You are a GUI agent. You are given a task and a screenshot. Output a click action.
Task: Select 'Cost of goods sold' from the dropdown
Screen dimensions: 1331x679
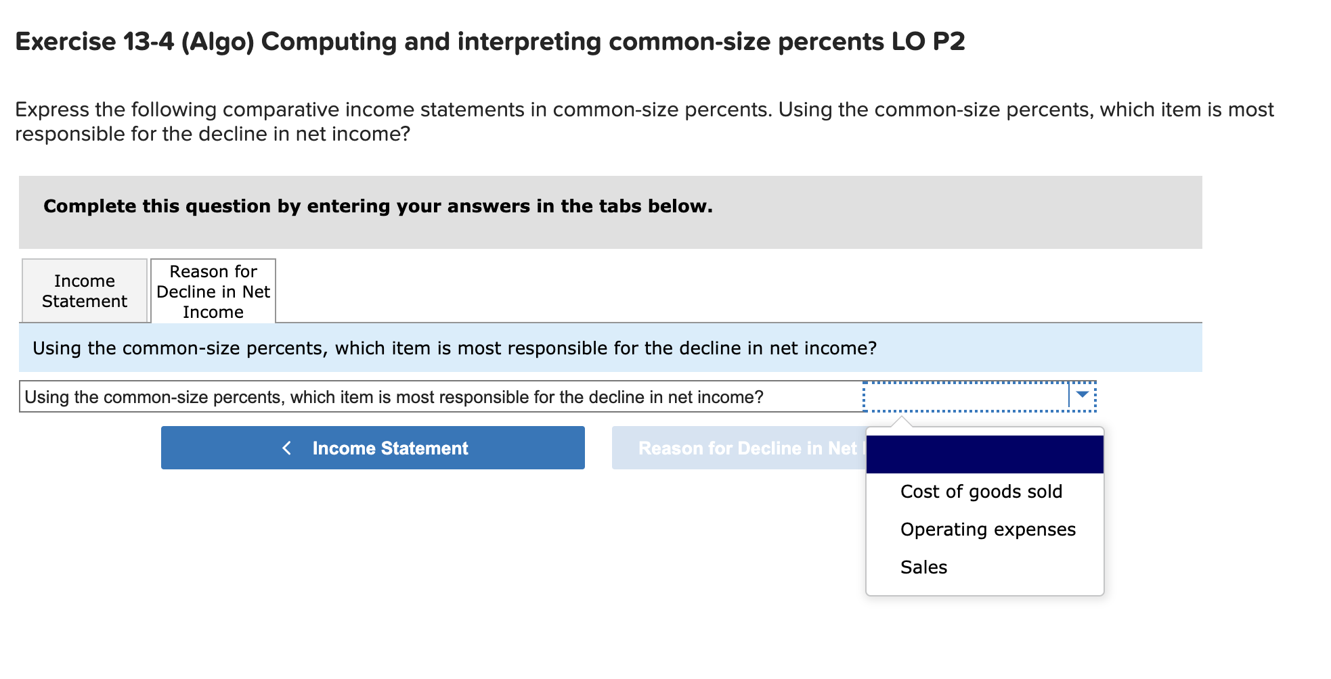(980, 492)
